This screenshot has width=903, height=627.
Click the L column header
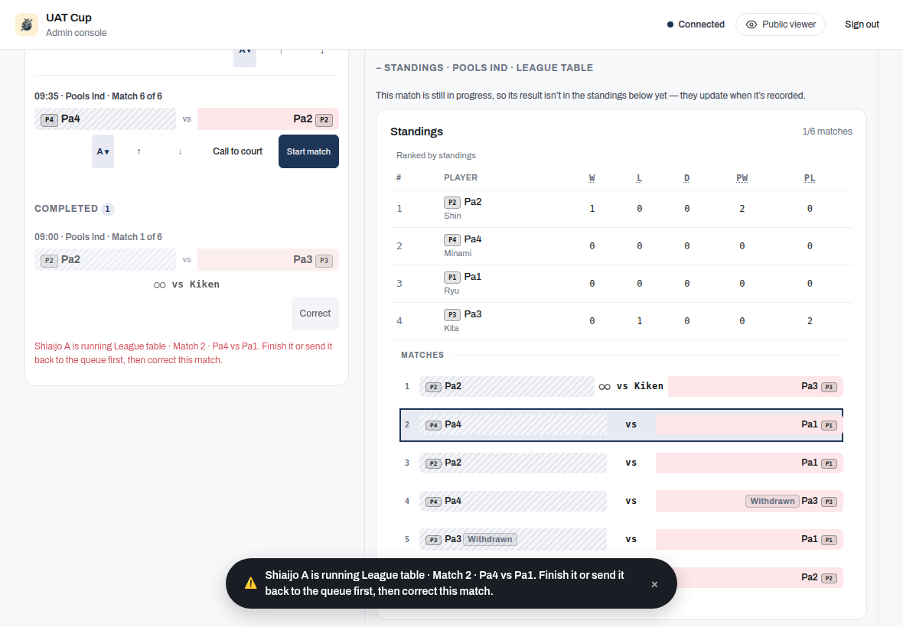point(639,177)
